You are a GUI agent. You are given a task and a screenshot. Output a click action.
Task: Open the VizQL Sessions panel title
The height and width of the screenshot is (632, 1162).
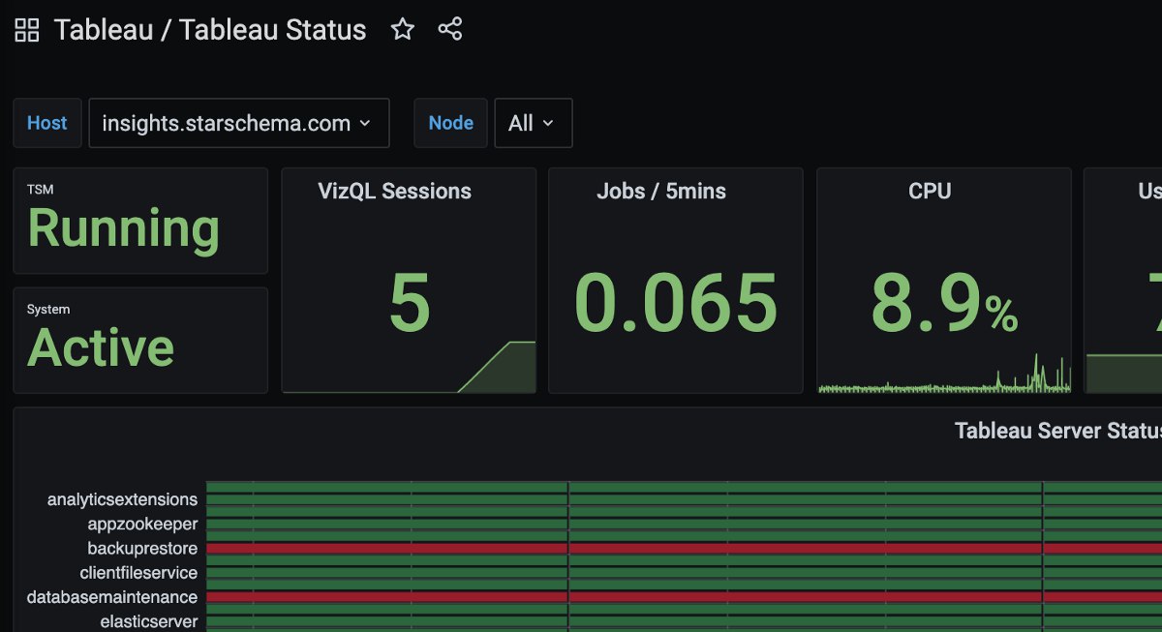395,191
